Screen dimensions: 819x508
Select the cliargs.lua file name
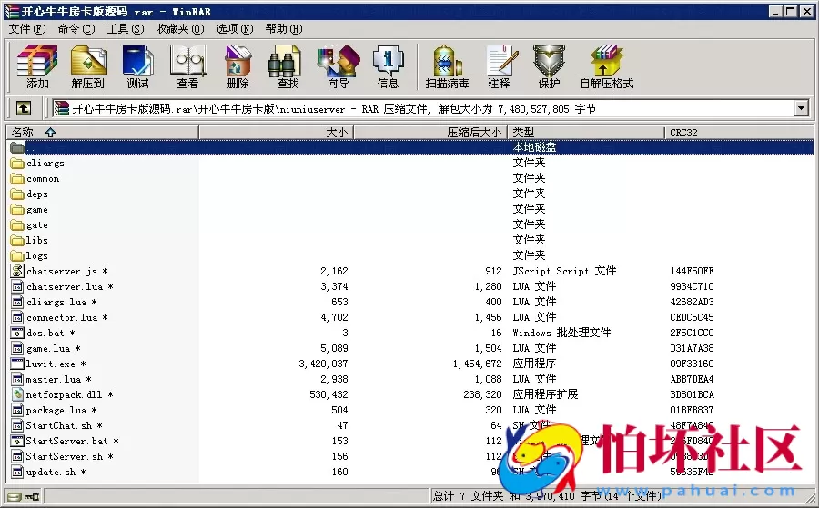pos(62,302)
